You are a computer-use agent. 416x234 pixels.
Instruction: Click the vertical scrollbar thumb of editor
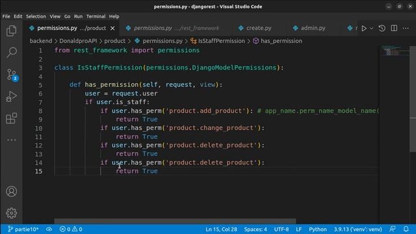pos(413,99)
